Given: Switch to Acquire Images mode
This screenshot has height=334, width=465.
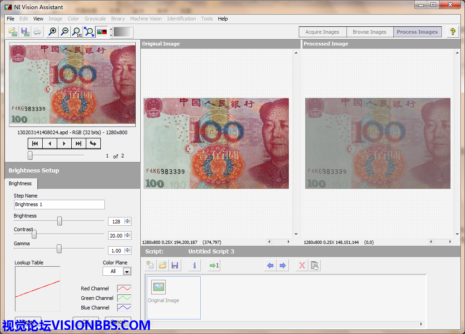Looking at the screenshot, I should click(x=322, y=32).
